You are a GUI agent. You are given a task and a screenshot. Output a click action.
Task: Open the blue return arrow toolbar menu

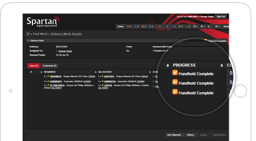pyautogui.click(x=136, y=26)
